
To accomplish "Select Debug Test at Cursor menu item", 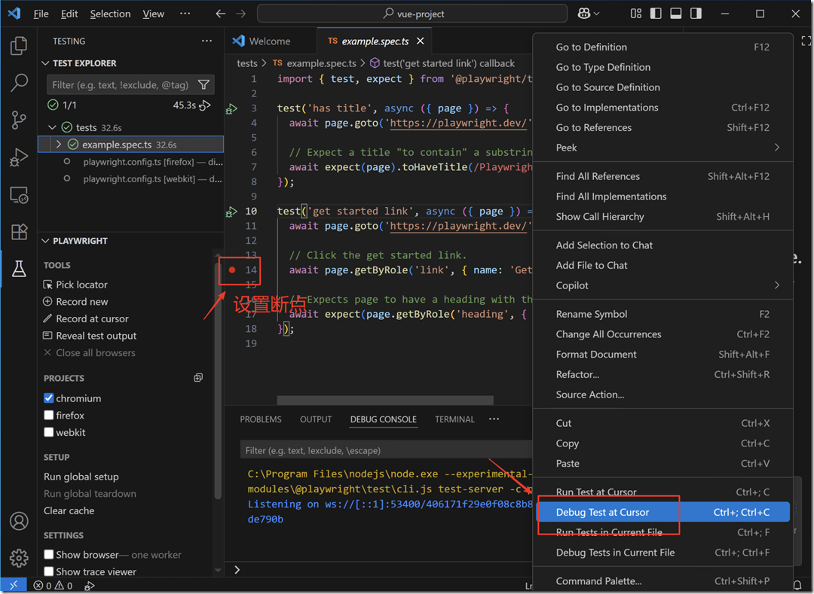I will click(602, 512).
